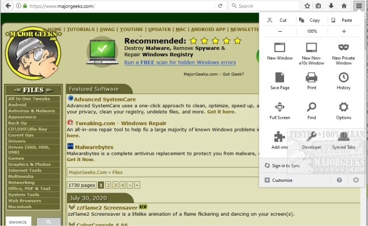Reset zoom level at 100%

[312, 31]
